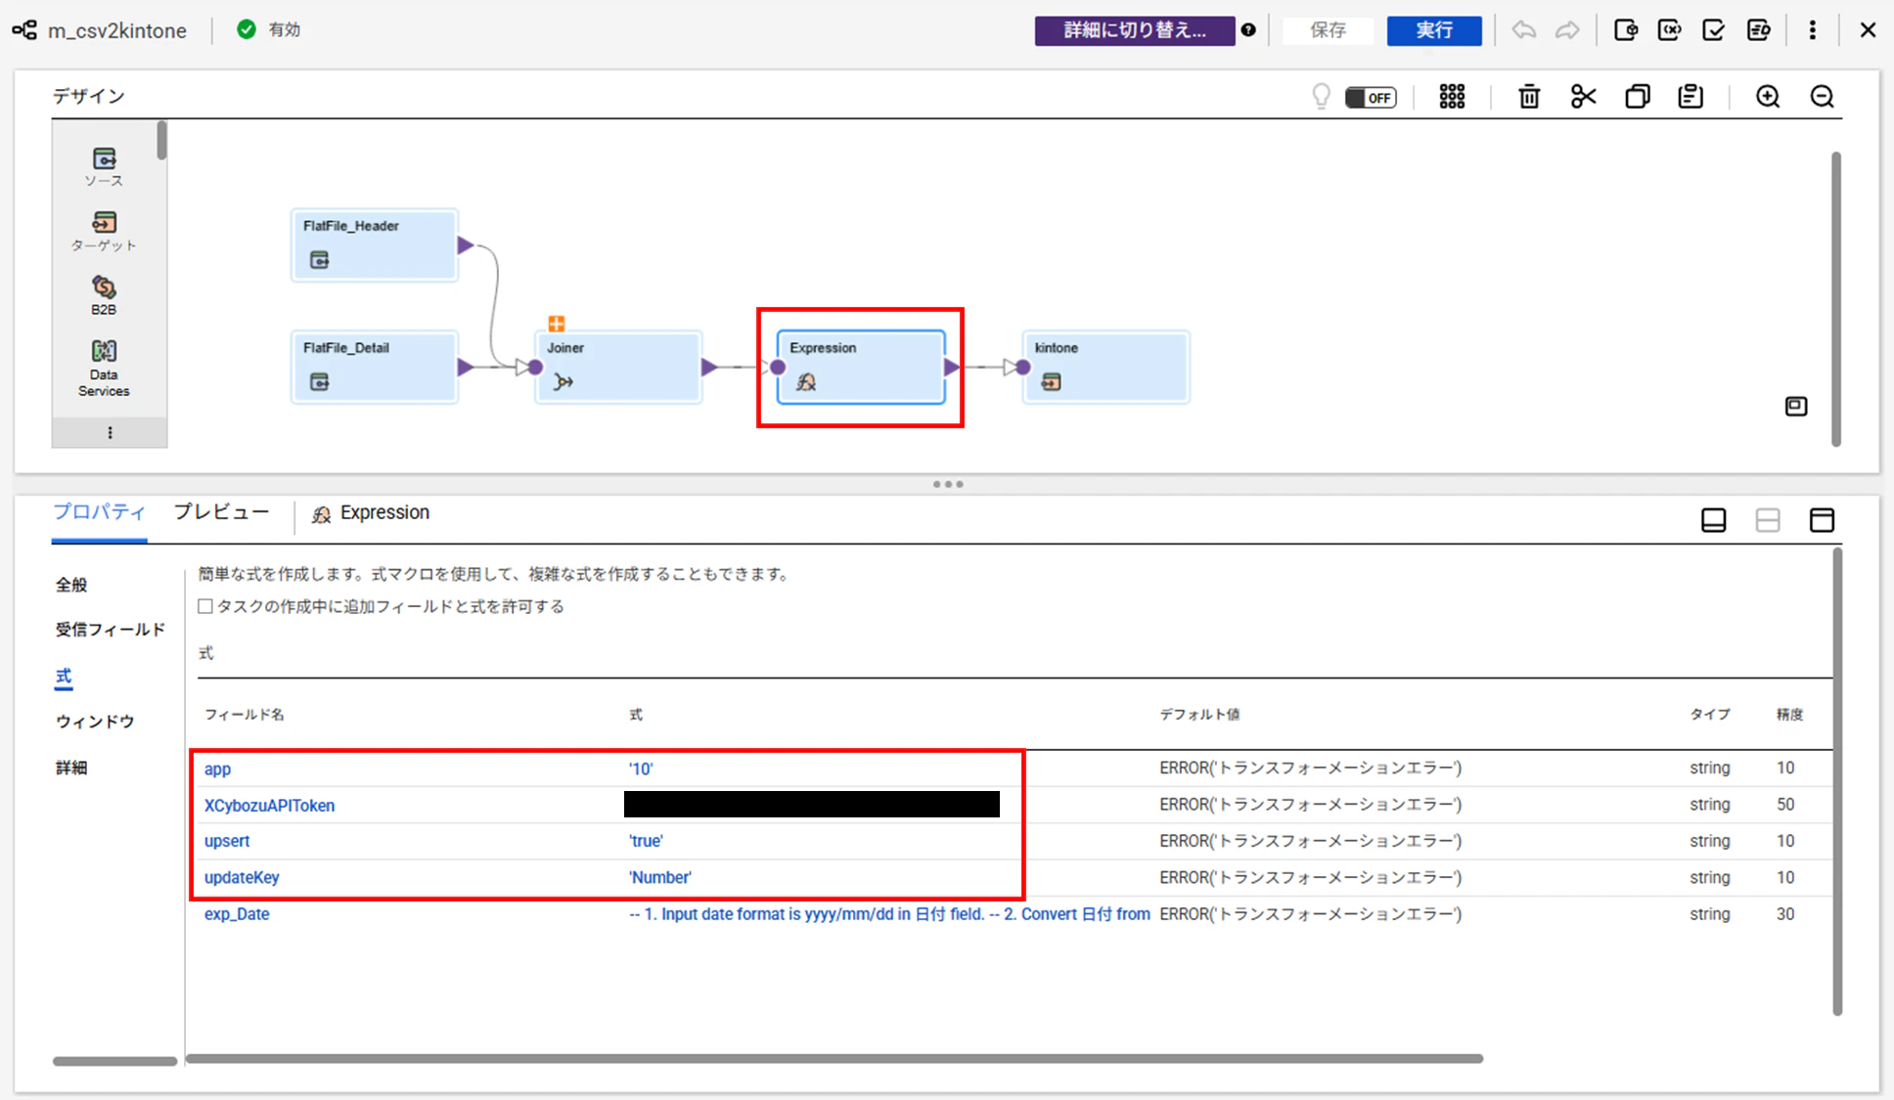The width and height of the screenshot is (1894, 1100).
Task: Click 詳細に切り替え button
Action: tap(1135, 30)
